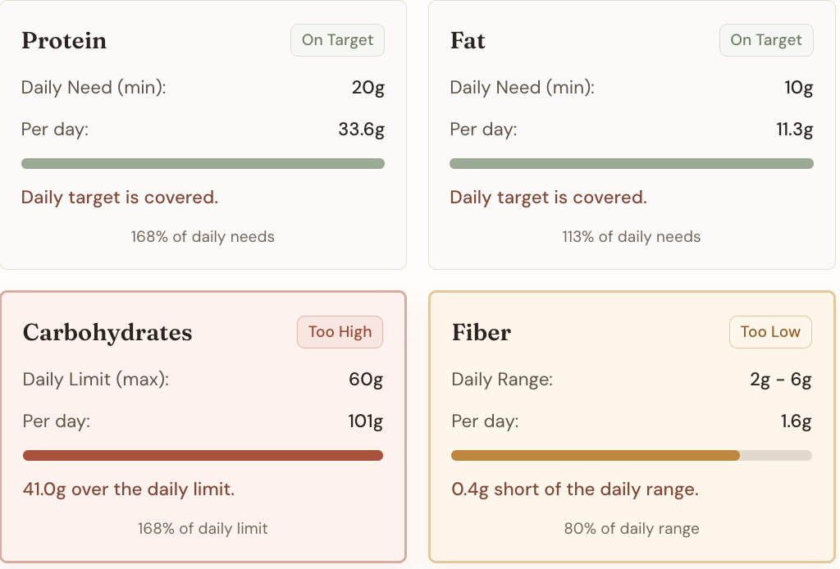
Task: Select the Fat card heading
Action: [468, 41]
